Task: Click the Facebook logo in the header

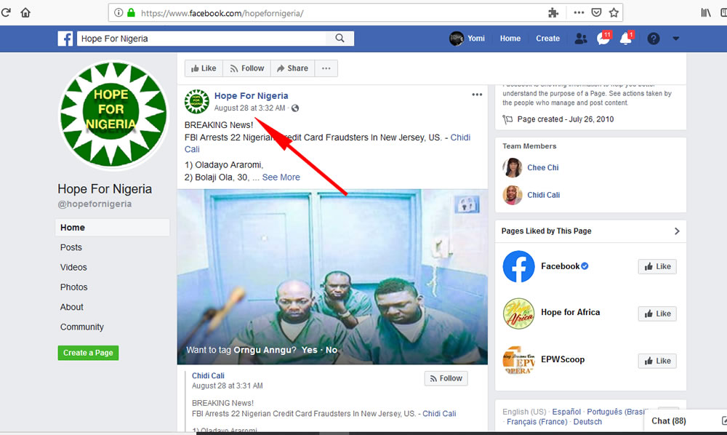Action: [x=65, y=39]
